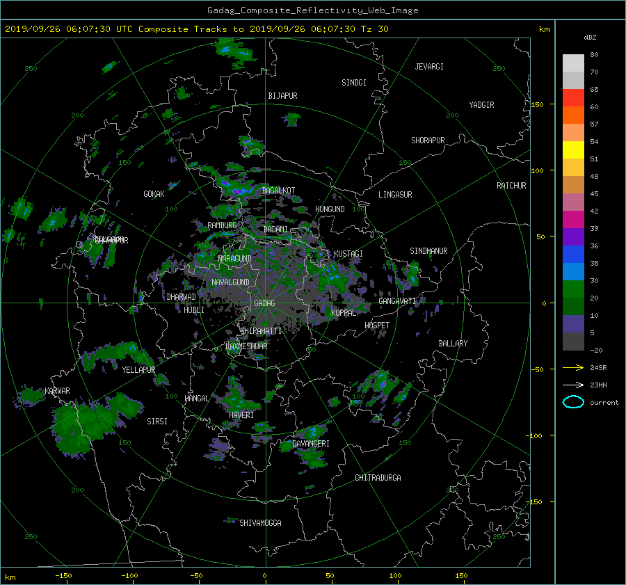This screenshot has width=626, height=585.
Task: Select the HUNGUND city label
Action: pos(330,209)
